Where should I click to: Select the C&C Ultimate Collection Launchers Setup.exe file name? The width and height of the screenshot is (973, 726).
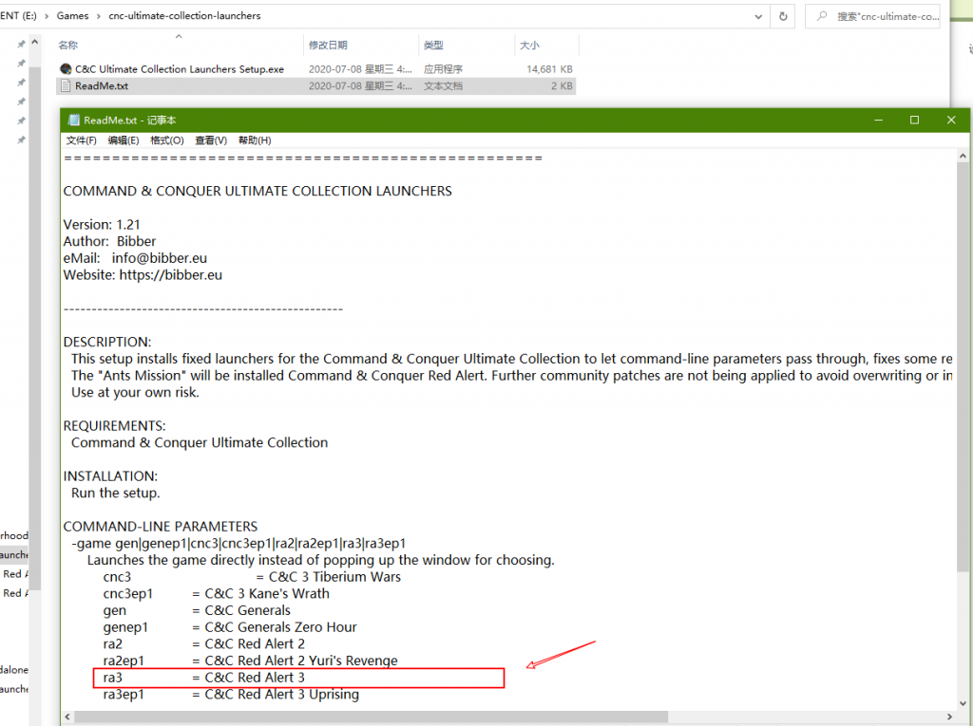(180, 69)
